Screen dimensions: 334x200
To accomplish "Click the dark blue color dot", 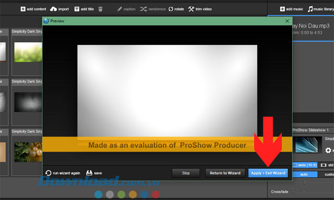I will tap(144, 194).
